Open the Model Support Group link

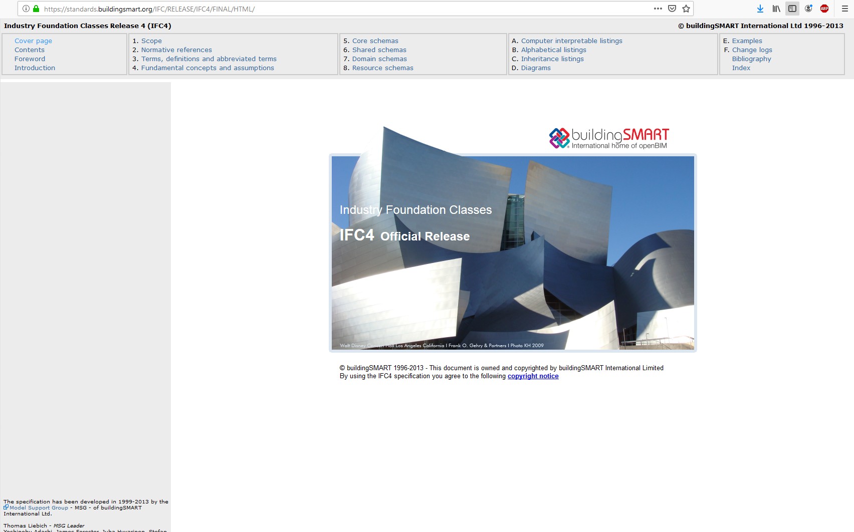coord(39,507)
